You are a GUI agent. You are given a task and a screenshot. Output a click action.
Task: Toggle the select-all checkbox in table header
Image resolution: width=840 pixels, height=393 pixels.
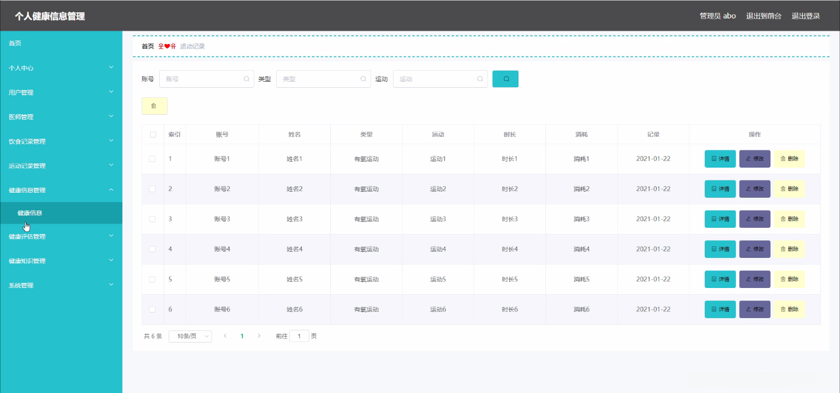[153, 134]
